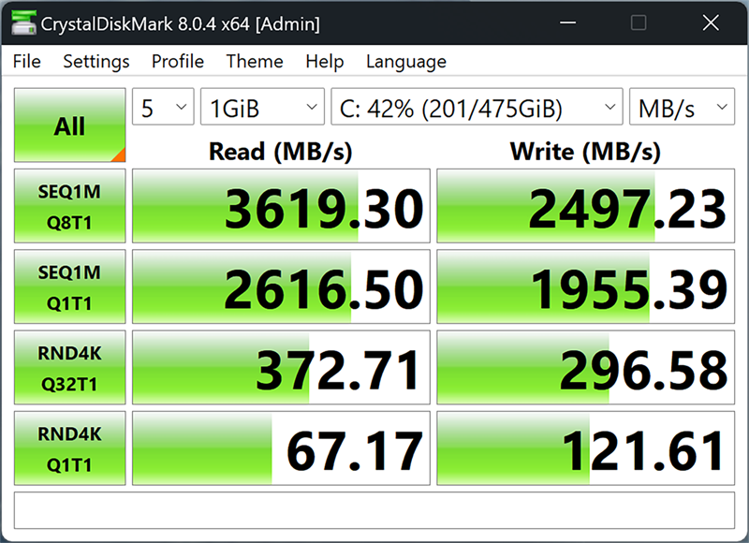749x543 pixels.
Task: Click the SEQ1M Q1T1 write result 1955.39
Action: click(586, 286)
